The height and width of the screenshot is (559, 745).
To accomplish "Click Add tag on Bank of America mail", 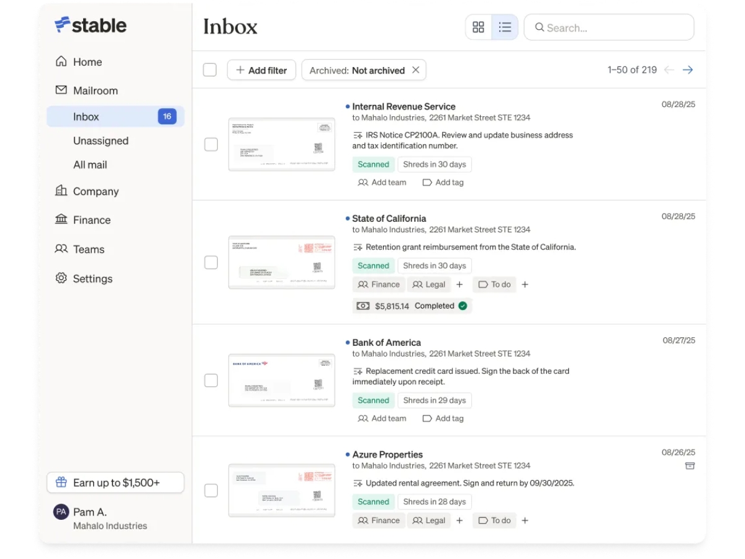I will 443,419.
